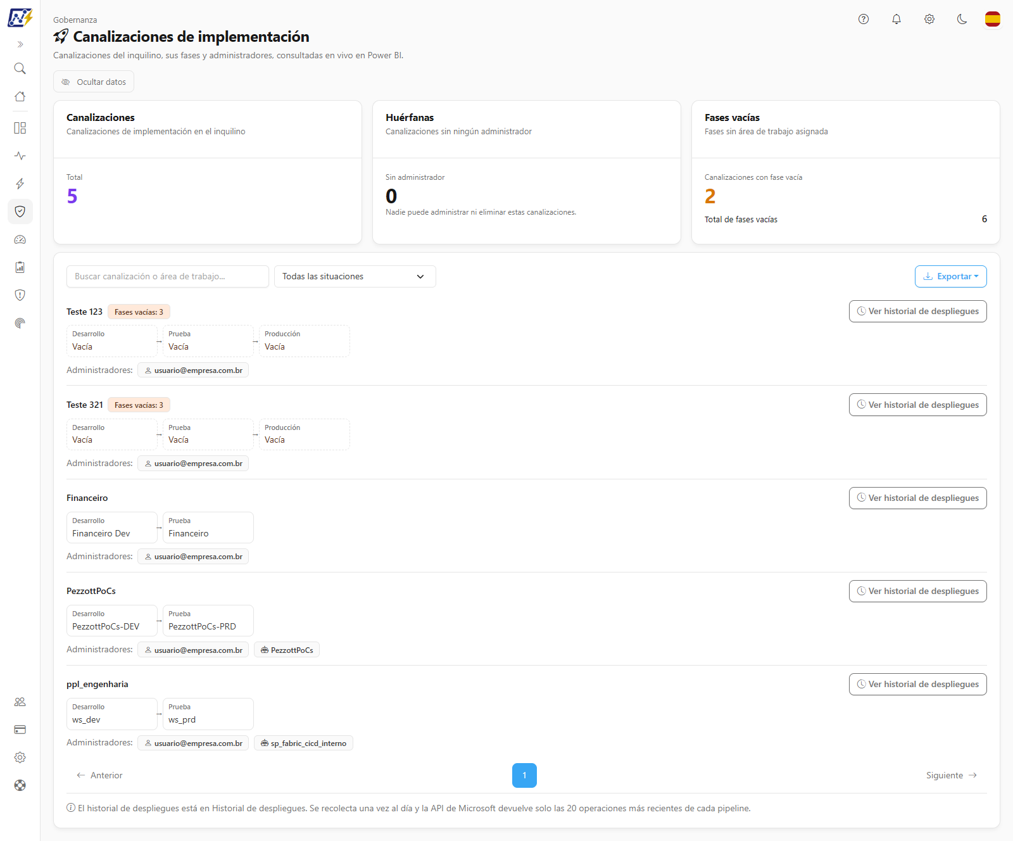Open the shield alert icon in the sidebar
1013x841 pixels.
(20, 295)
